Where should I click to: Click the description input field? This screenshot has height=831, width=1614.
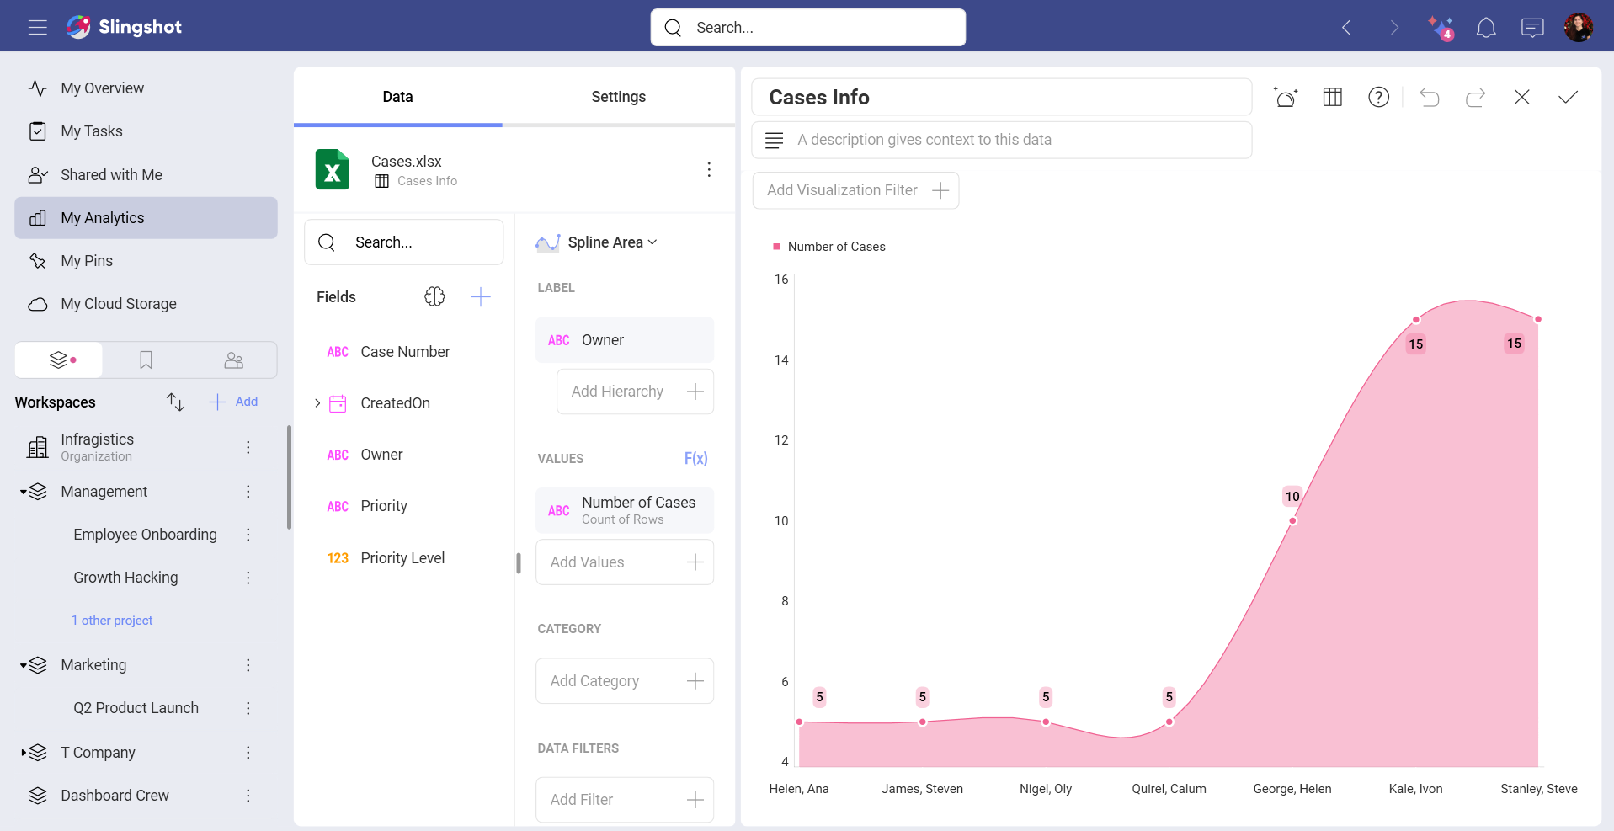coord(1002,140)
